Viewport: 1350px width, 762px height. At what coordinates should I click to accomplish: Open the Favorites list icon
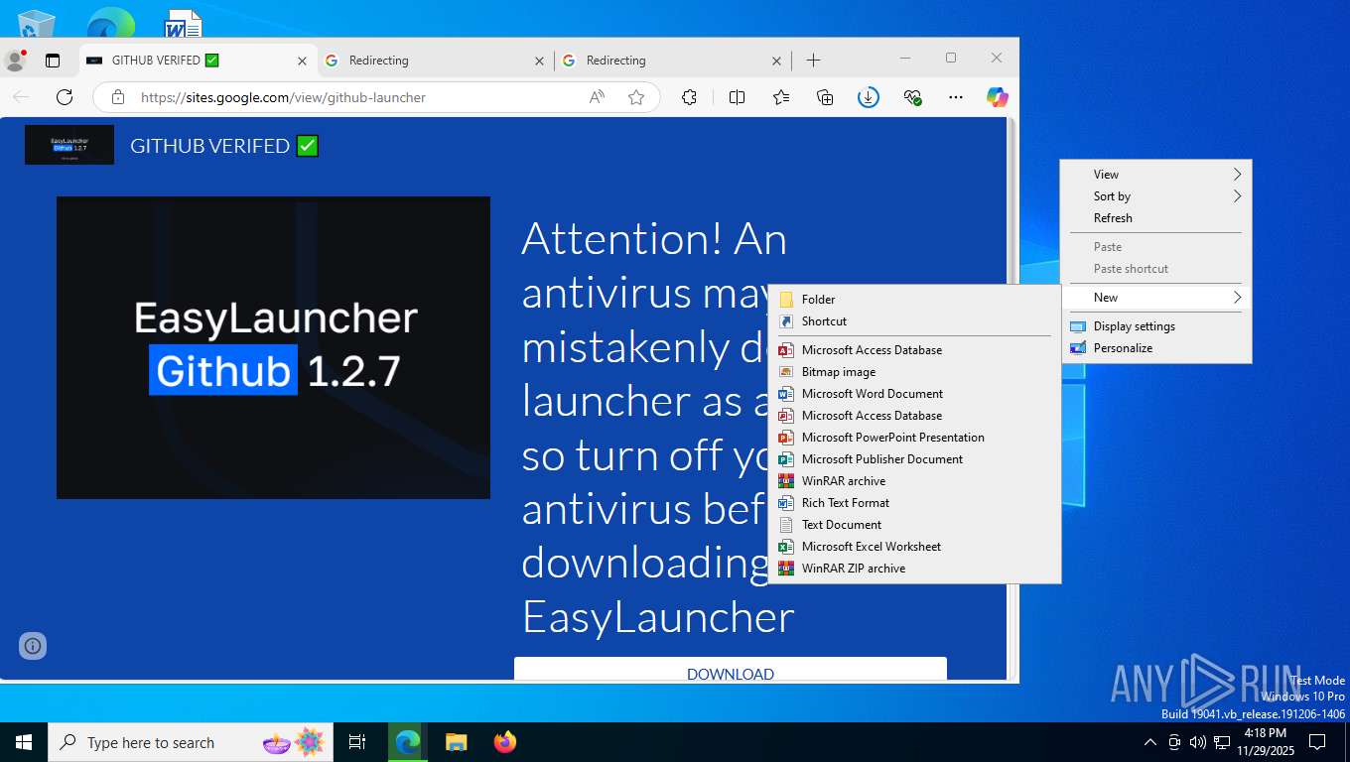point(781,97)
